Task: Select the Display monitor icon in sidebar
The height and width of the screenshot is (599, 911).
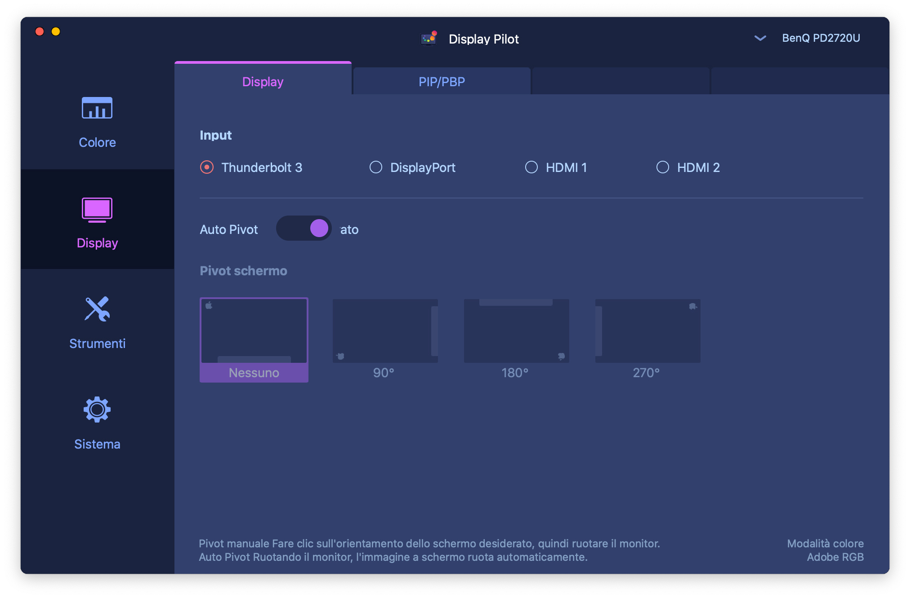Action: click(97, 210)
